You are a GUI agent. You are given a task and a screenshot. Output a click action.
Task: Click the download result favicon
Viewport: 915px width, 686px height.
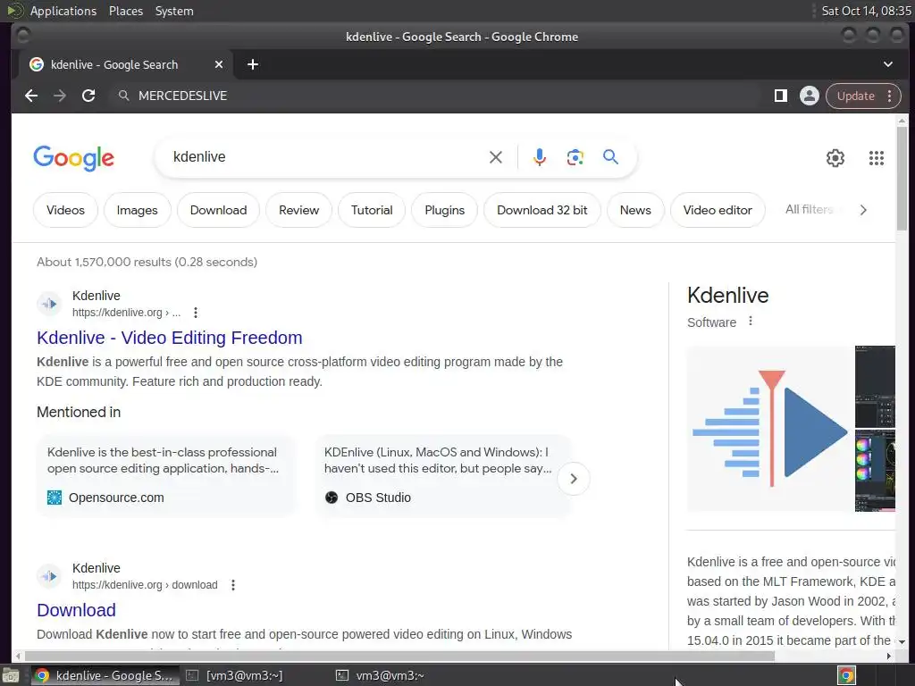[49, 576]
